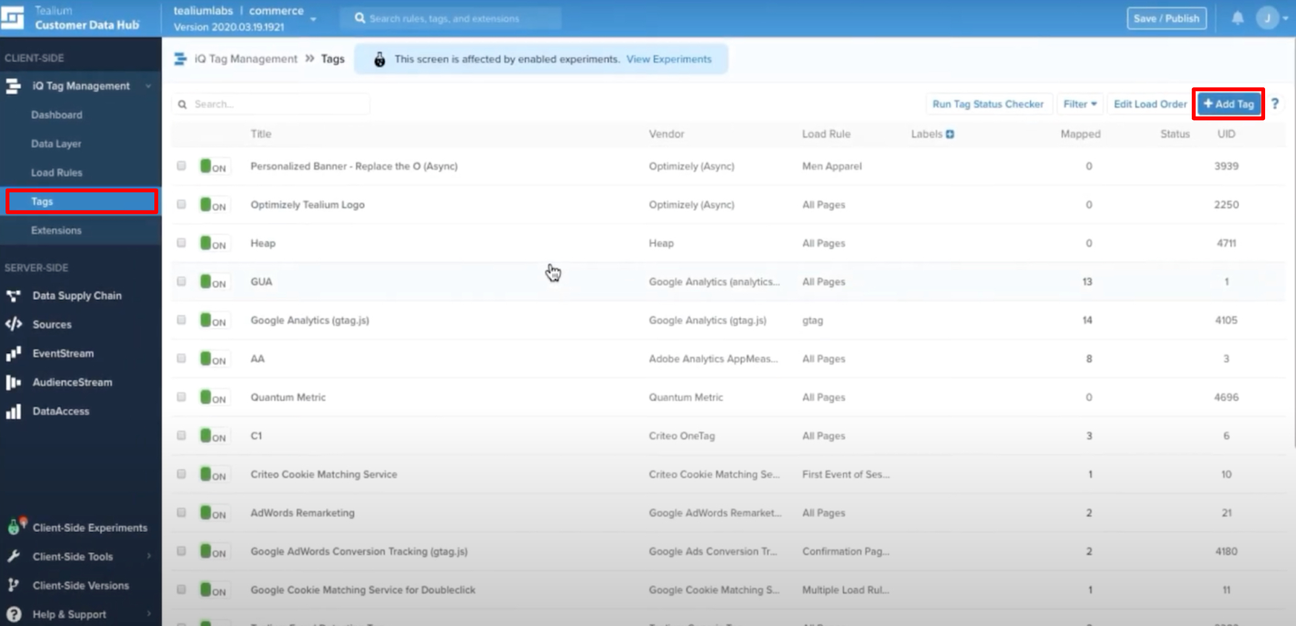Toggle the Heap tag ON switch
This screenshot has height=626, width=1296.
[214, 243]
